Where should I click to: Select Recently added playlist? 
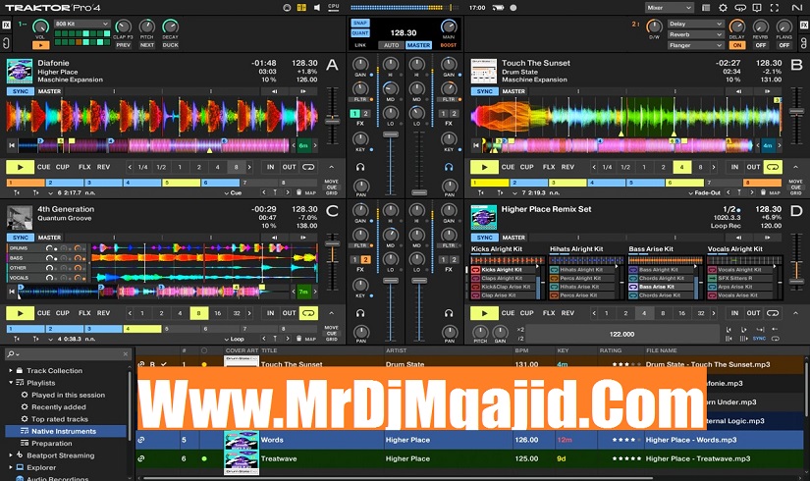point(58,407)
